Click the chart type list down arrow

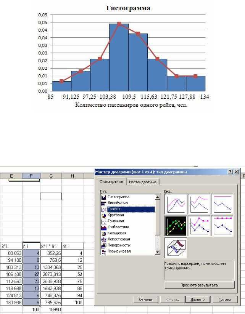pos(158,252)
